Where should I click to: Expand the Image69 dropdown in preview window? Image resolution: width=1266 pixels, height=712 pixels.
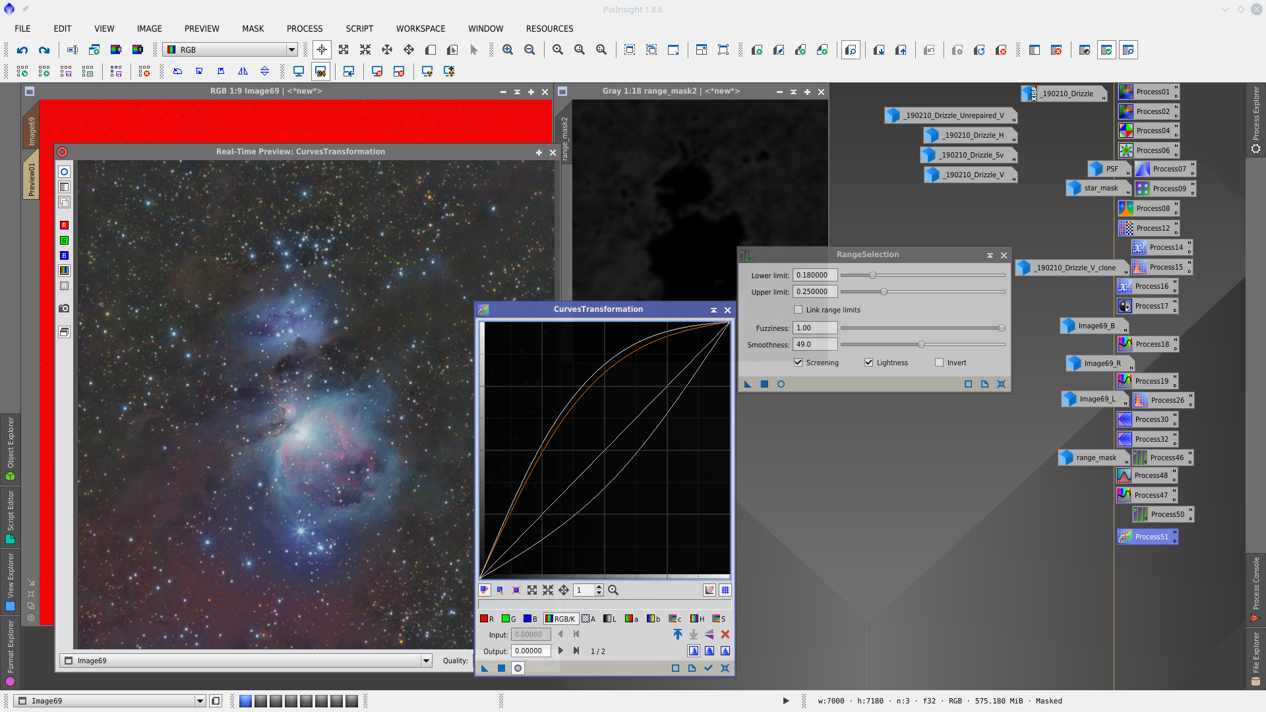tap(426, 661)
